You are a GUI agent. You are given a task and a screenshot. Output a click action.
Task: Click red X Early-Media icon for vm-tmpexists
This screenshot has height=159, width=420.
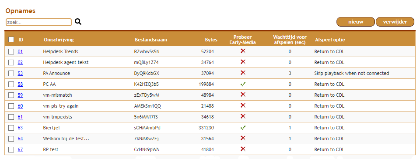tap(243, 116)
